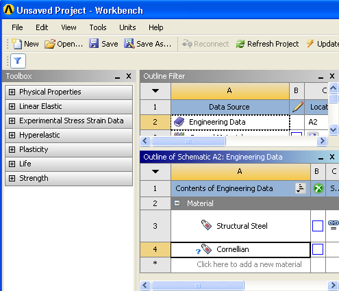This screenshot has width=339, height=291.
Task: Close the Outline Filter panel
Action: 332,76
